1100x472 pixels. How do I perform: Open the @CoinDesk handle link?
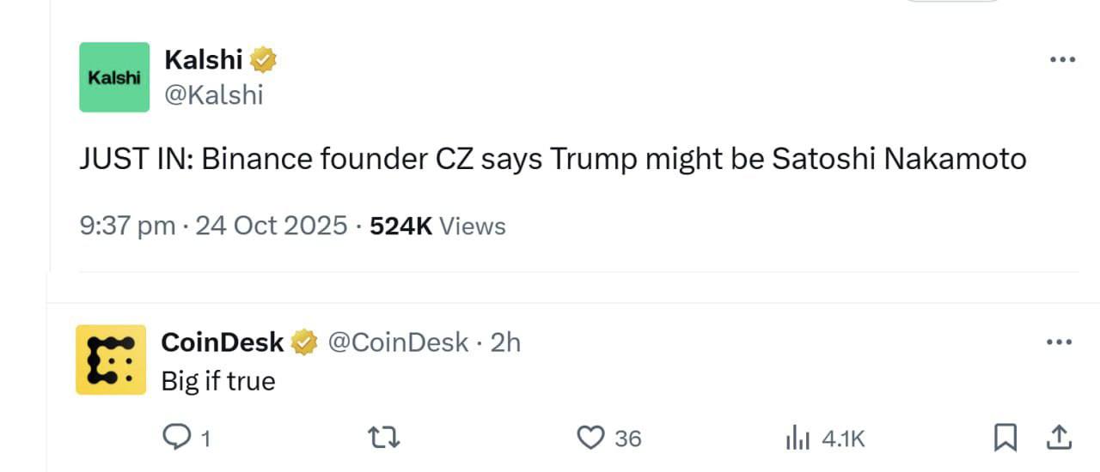(x=399, y=342)
